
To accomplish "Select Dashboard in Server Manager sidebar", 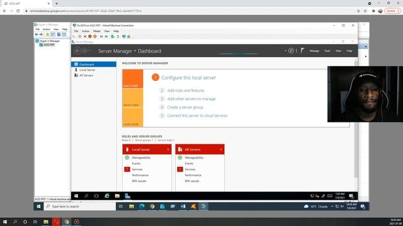I will (x=94, y=64).
